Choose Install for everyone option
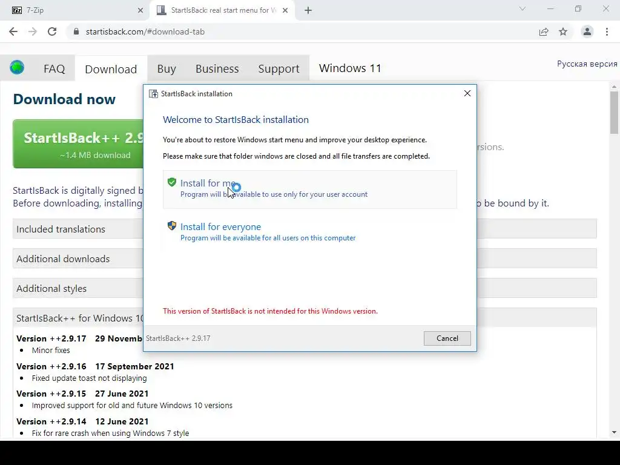This screenshot has width=620, height=465. [x=309, y=232]
